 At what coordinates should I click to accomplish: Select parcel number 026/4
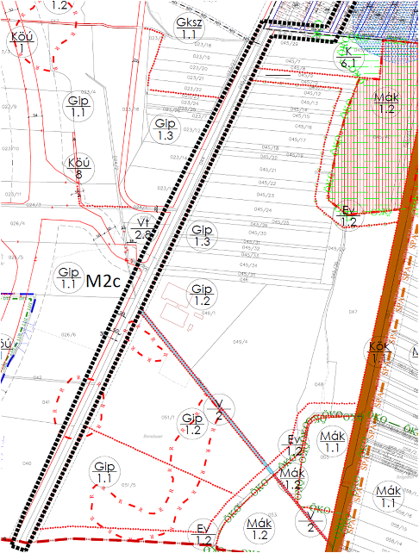coord(17,223)
